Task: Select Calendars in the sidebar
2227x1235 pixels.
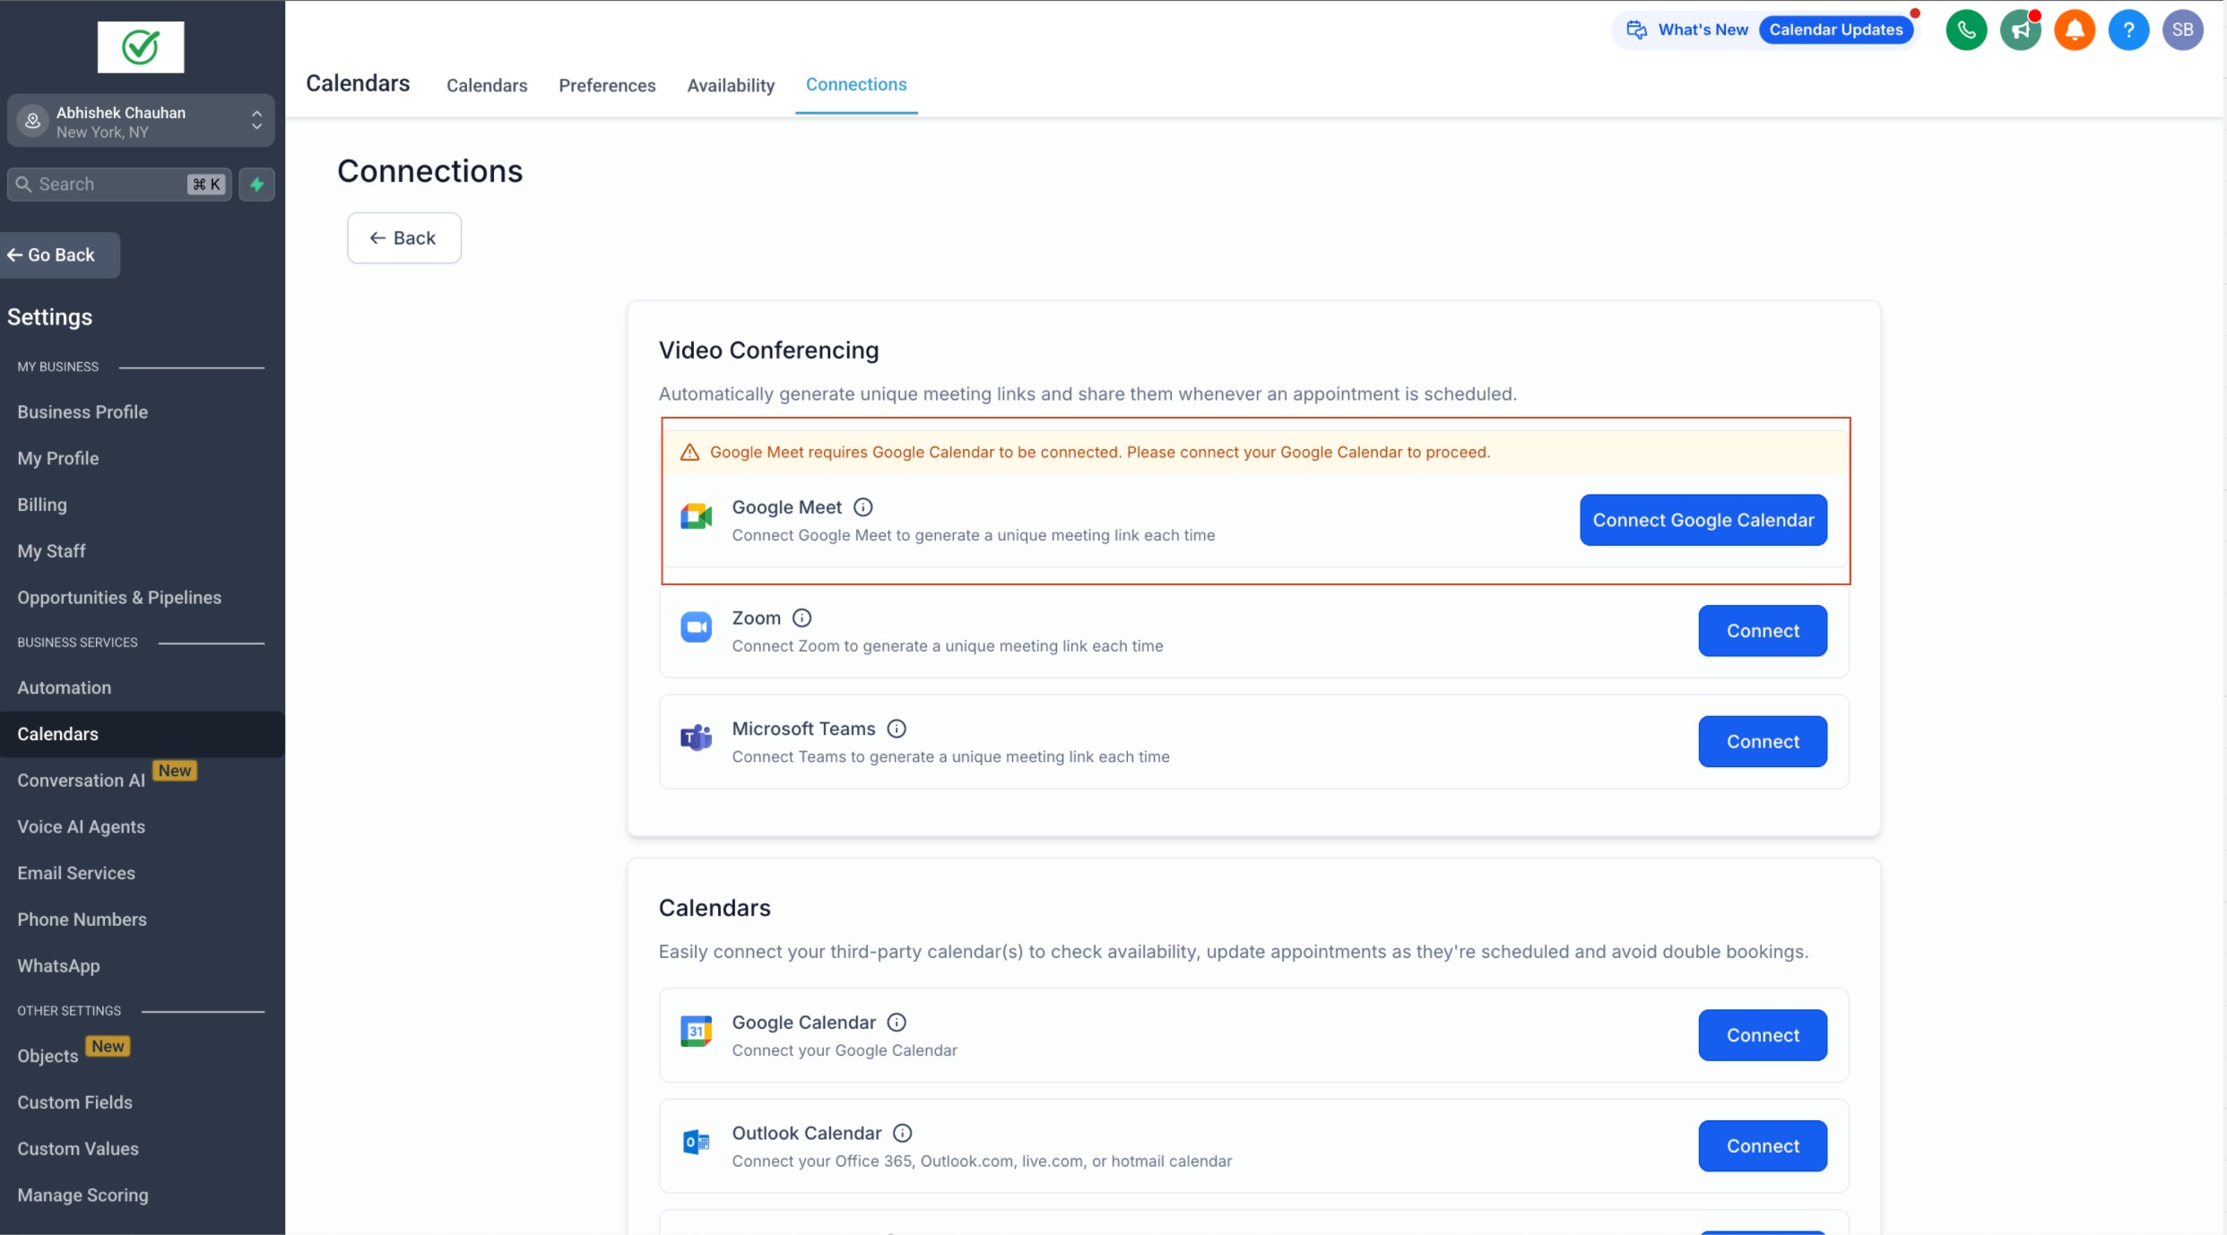Action: coord(143,735)
